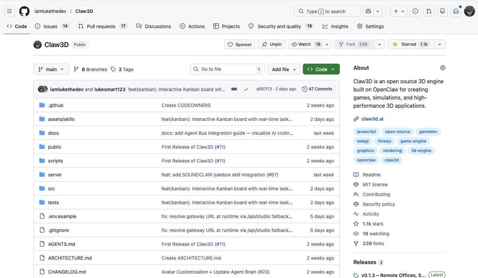The image size is (478, 278).
Task: View the 1.1k stars link
Action: coord(373,224)
